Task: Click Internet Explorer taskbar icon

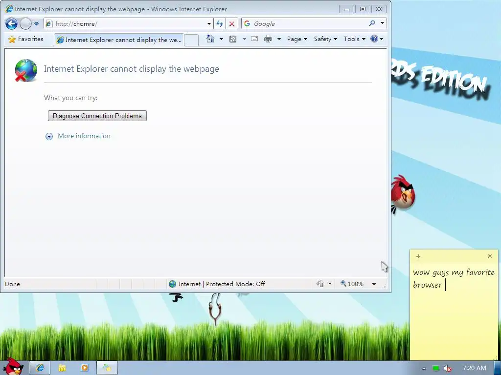Action: [x=40, y=368]
